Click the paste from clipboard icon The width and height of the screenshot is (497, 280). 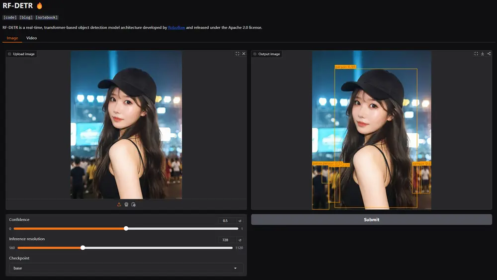click(x=133, y=204)
